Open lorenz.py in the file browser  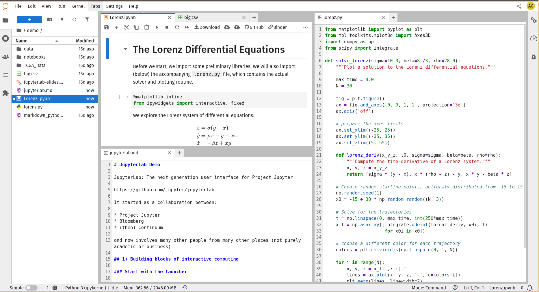(33, 107)
